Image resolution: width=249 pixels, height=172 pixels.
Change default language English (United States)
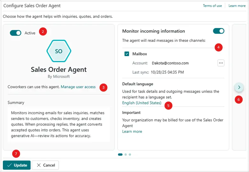[x=142, y=103]
